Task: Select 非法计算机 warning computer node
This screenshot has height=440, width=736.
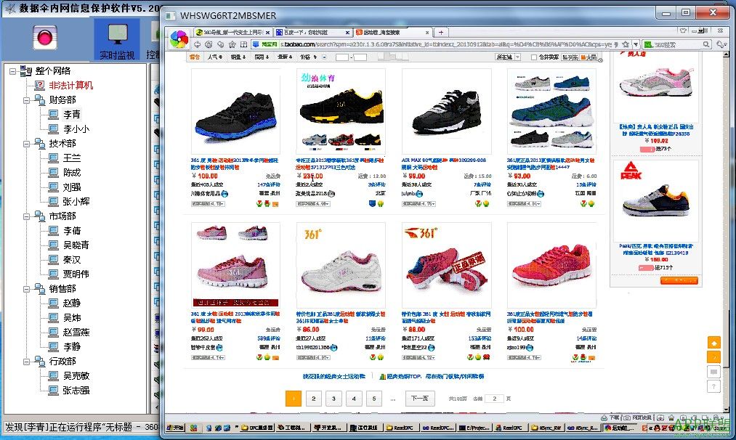Action: 70,86
